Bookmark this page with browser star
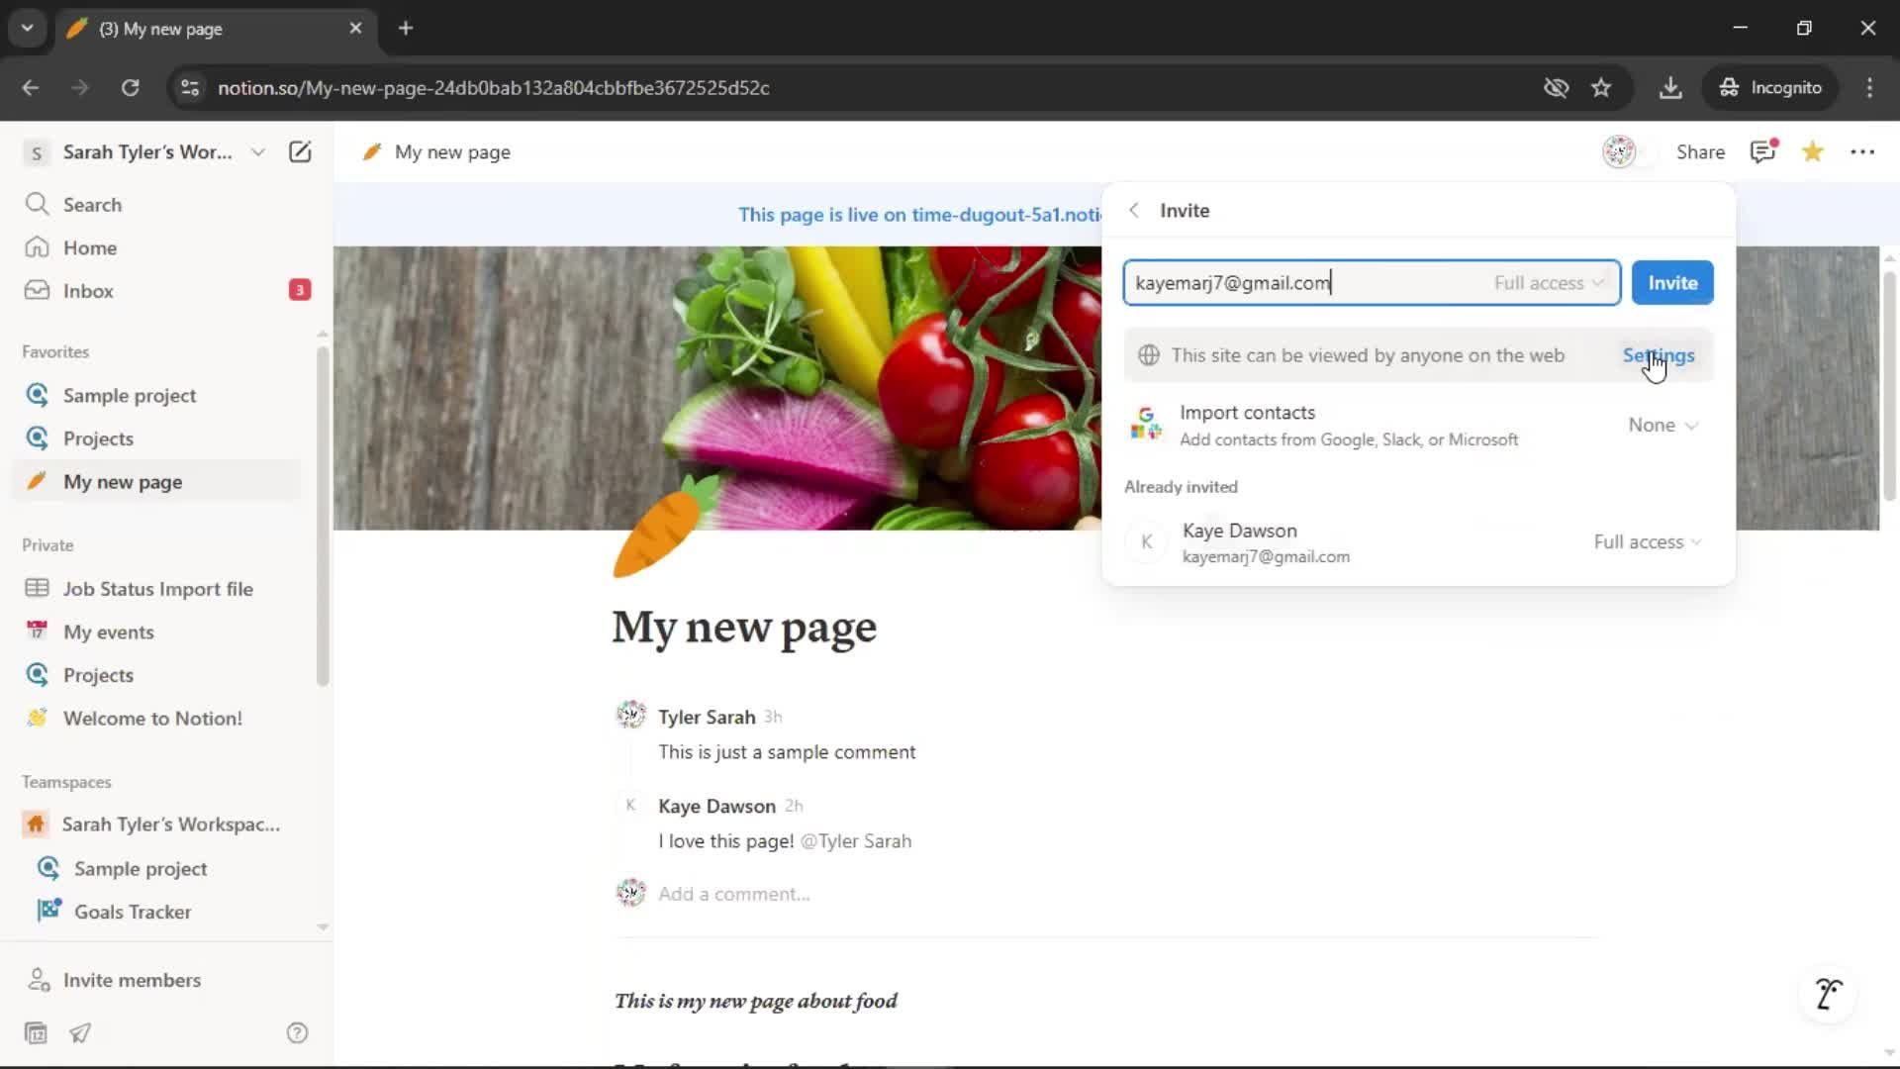This screenshot has width=1900, height=1069. point(1601,88)
